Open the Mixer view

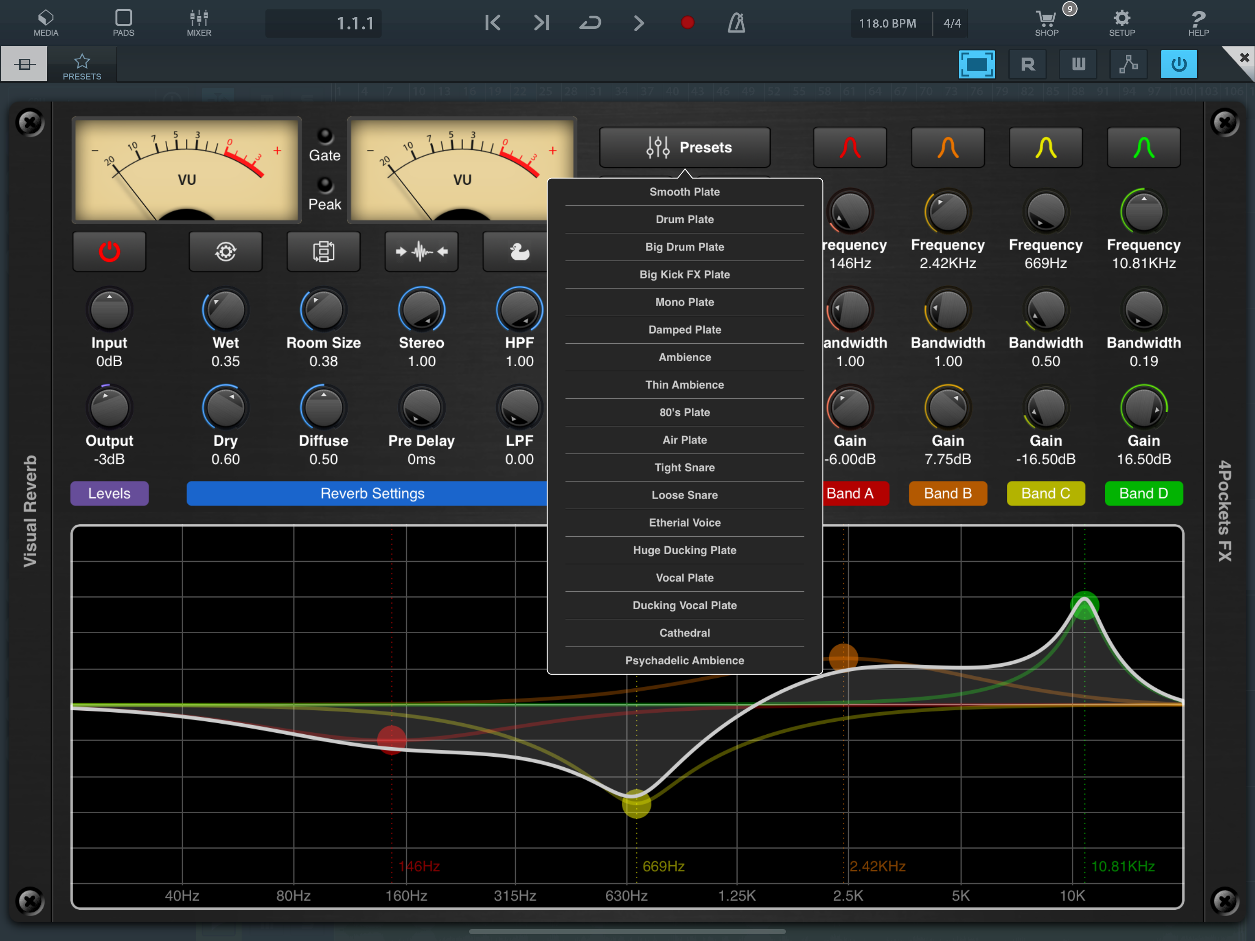[x=198, y=23]
